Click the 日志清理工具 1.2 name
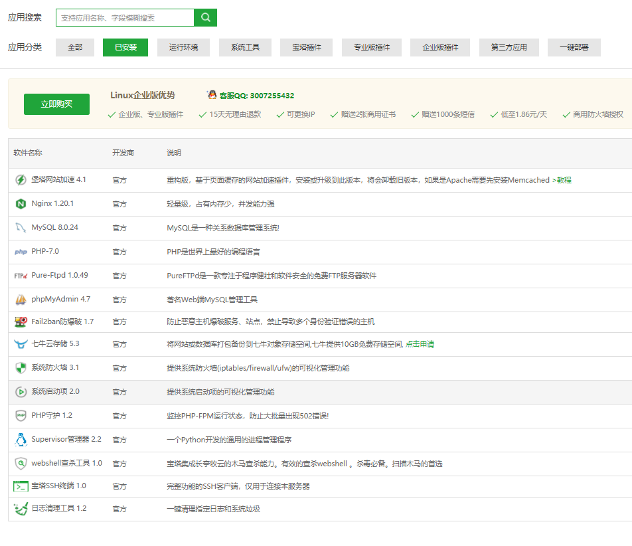632x546 pixels. pyautogui.click(x=59, y=508)
